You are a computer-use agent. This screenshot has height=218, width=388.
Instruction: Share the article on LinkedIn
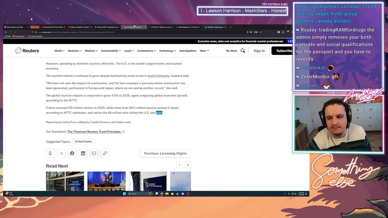point(83,154)
